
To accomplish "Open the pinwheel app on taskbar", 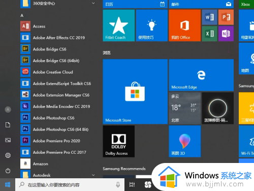I will [x=148, y=184].
